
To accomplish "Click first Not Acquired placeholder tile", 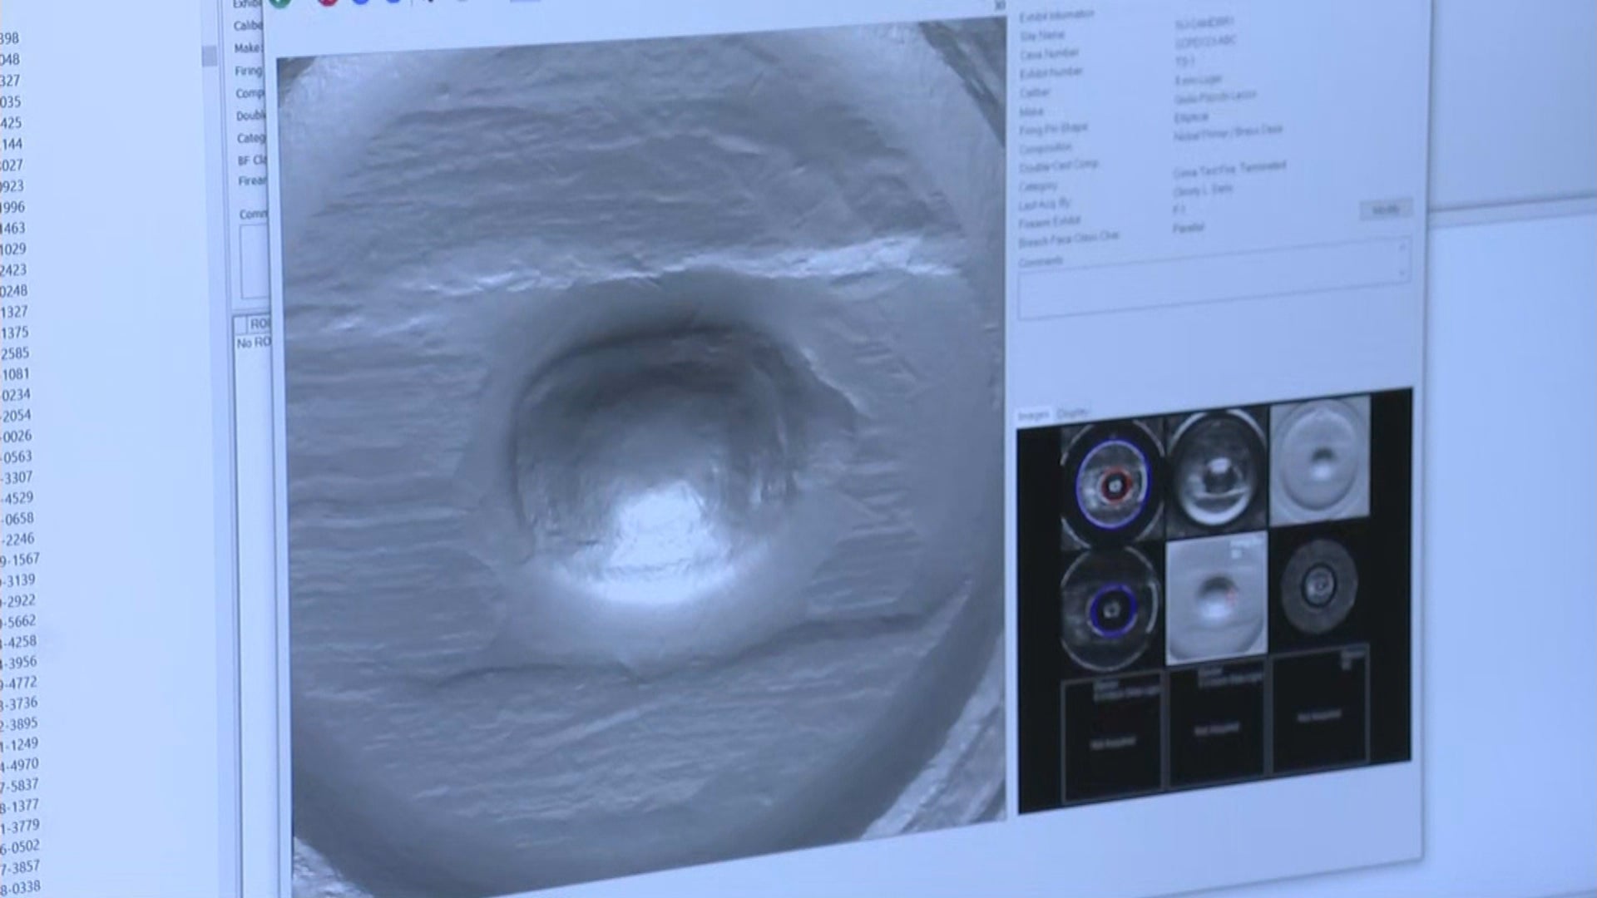I will [1112, 738].
